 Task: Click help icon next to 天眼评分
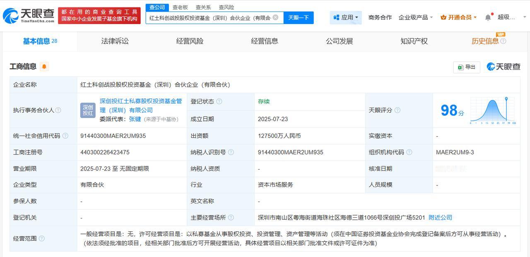tap(397, 110)
